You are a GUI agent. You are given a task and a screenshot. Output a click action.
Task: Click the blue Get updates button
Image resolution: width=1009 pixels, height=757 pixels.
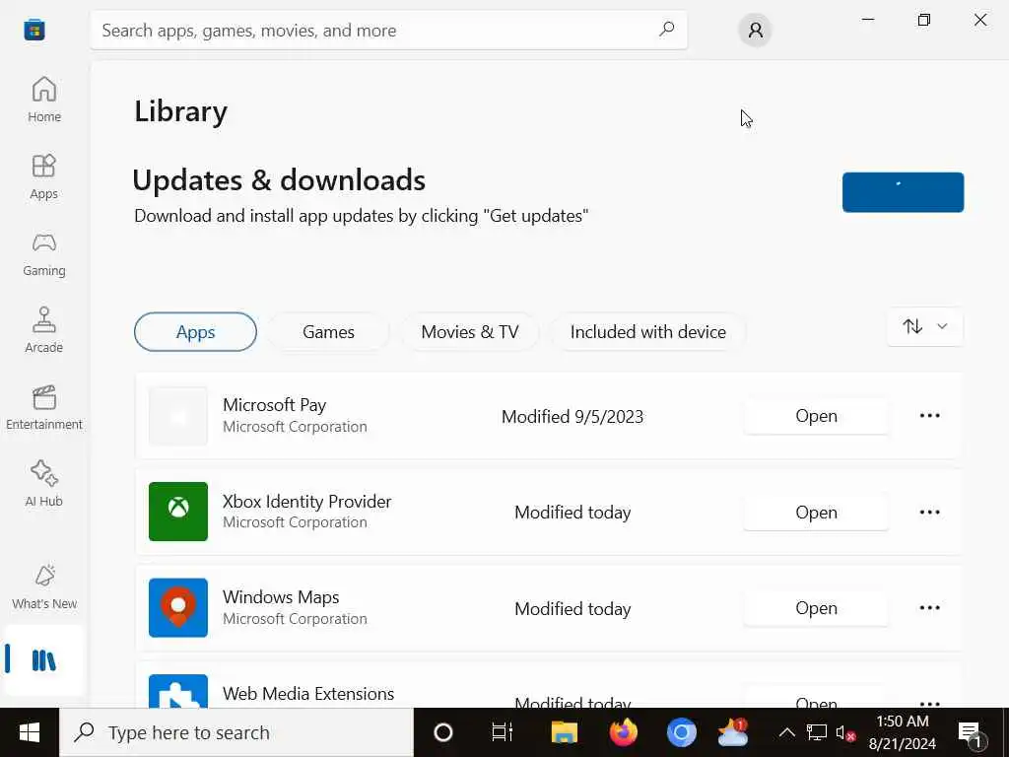tap(903, 192)
